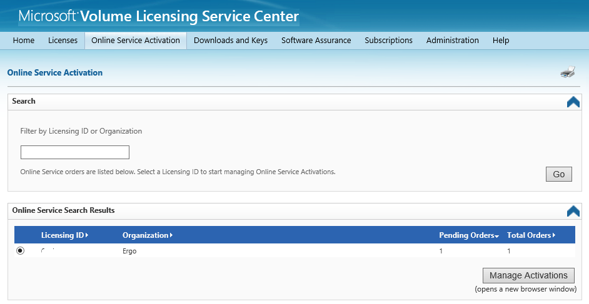This screenshot has height=304, width=589.
Task: Collapse the Online Service Search Results panel
Action: point(573,211)
